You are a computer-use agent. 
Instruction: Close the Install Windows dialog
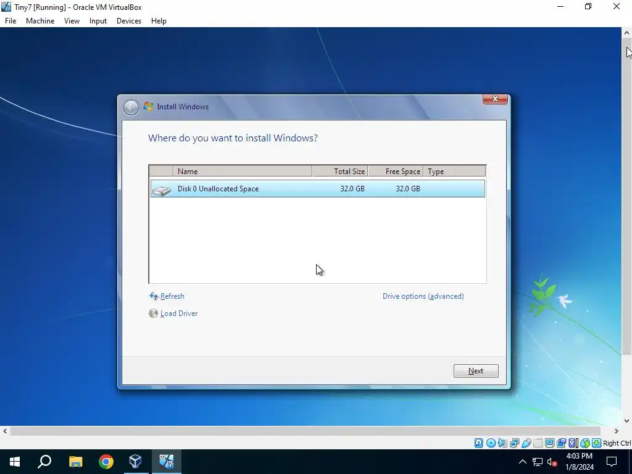click(496, 99)
